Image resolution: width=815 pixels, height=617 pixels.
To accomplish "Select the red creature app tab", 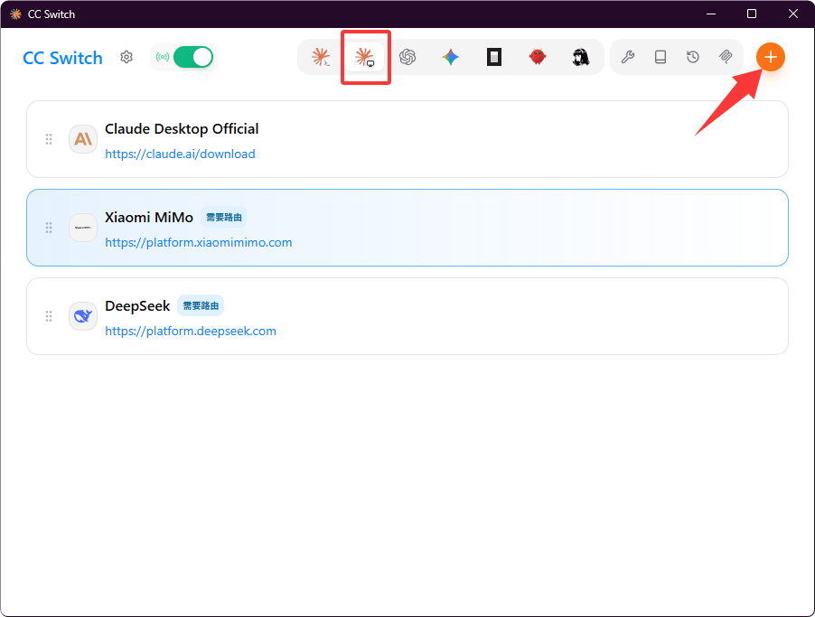I will [x=538, y=57].
